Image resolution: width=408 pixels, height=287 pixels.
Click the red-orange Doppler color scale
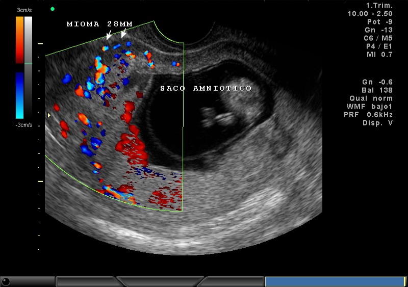19,40
